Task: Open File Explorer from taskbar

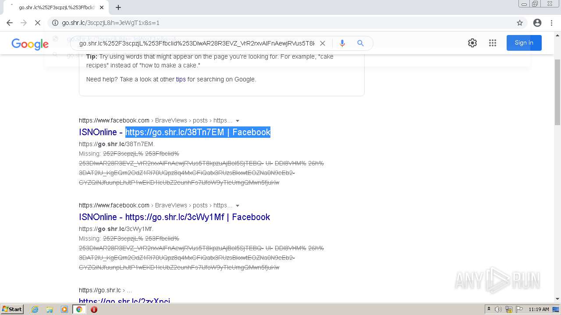Action: click(50, 309)
